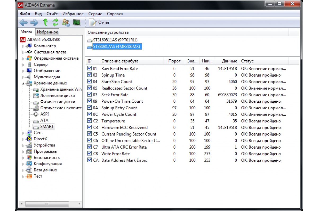The width and height of the screenshot is (318, 211).
Task: Expand the Мультимедиа tree node
Action: tap(23, 77)
